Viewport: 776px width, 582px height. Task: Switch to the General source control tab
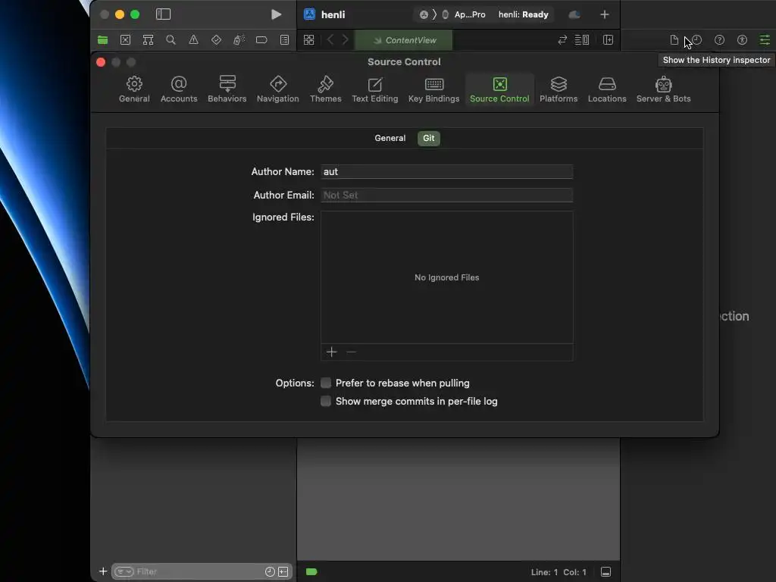point(390,138)
